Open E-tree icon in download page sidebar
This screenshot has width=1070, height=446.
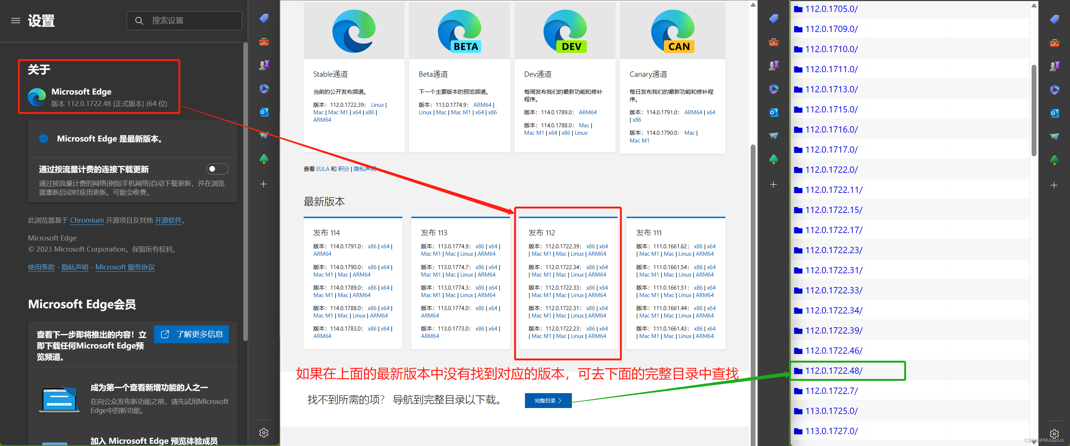[773, 159]
